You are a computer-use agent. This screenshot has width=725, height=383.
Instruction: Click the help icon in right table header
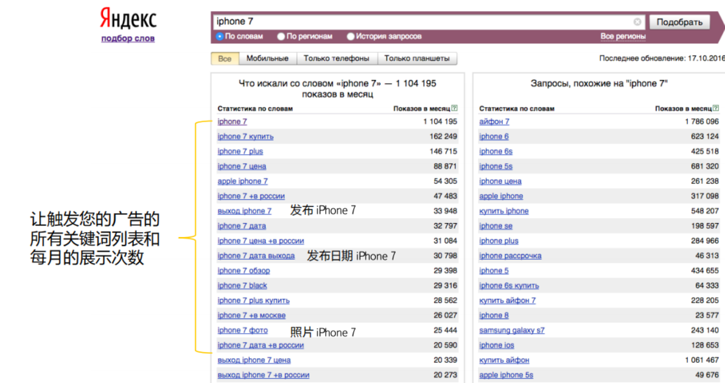[x=715, y=108]
